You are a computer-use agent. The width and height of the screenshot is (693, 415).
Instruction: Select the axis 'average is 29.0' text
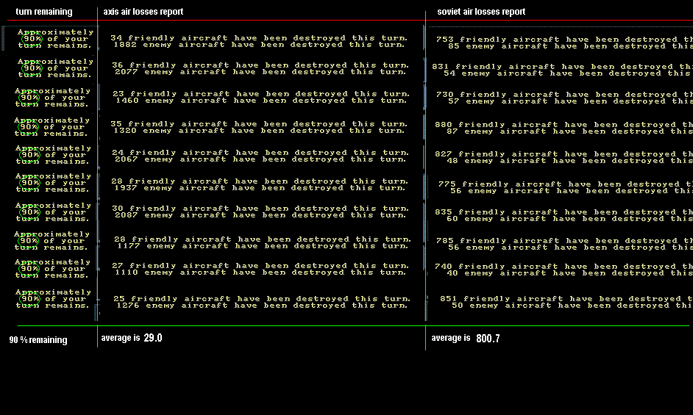(x=132, y=338)
